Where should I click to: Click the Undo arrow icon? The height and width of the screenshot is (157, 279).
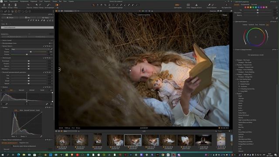tap(37, 5)
